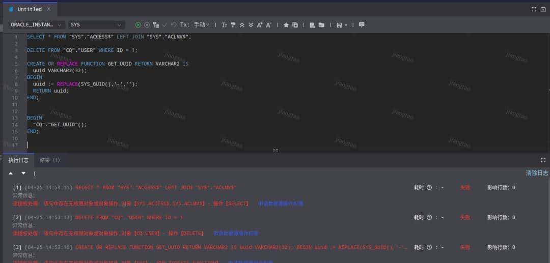Click the log entry [3] CREATE statement text
The width and height of the screenshot is (550, 263).
(241, 247)
